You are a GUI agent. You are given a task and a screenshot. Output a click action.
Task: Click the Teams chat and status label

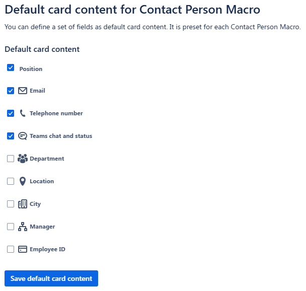pos(61,136)
